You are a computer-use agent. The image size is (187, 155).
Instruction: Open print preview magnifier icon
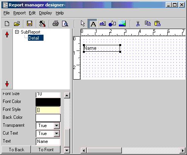[x=65, y=23]
